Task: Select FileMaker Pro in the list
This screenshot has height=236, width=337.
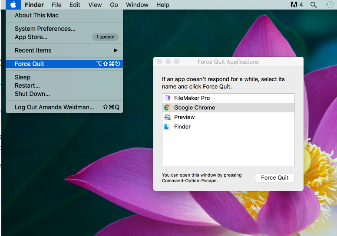Action: pos(228,98)
